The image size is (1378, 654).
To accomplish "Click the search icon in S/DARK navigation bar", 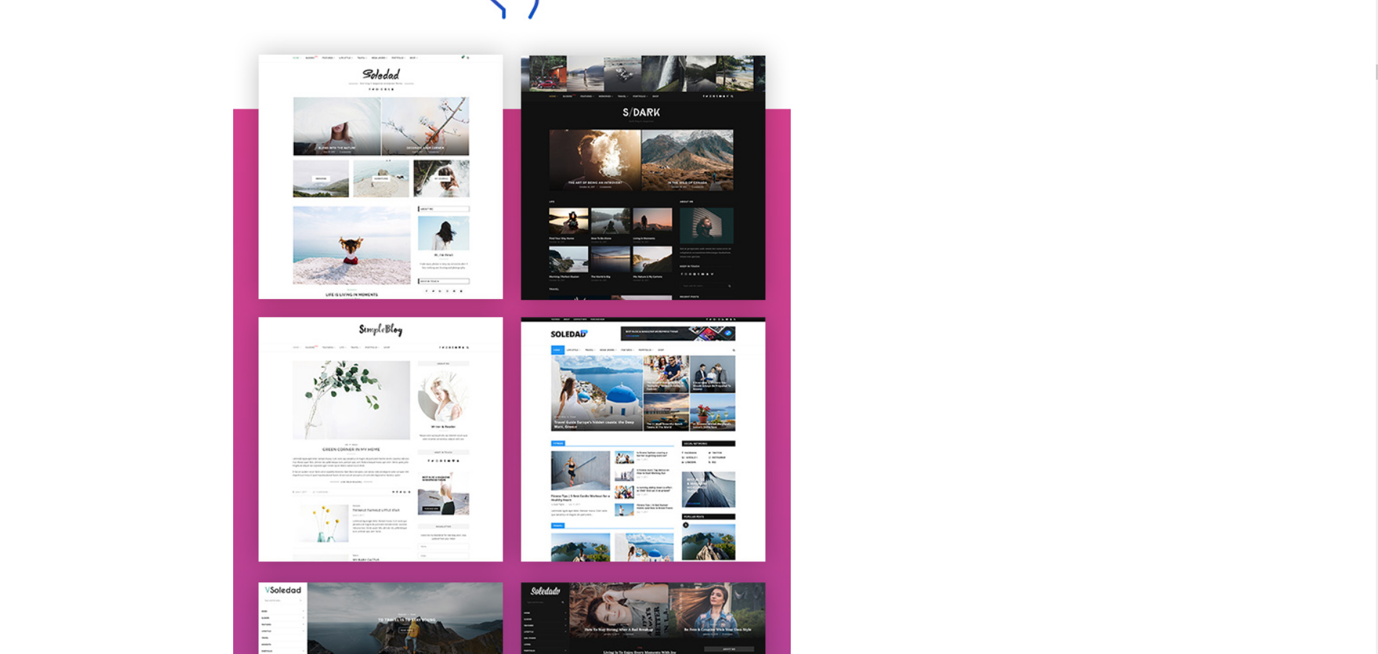I will [x=733, y=96].
